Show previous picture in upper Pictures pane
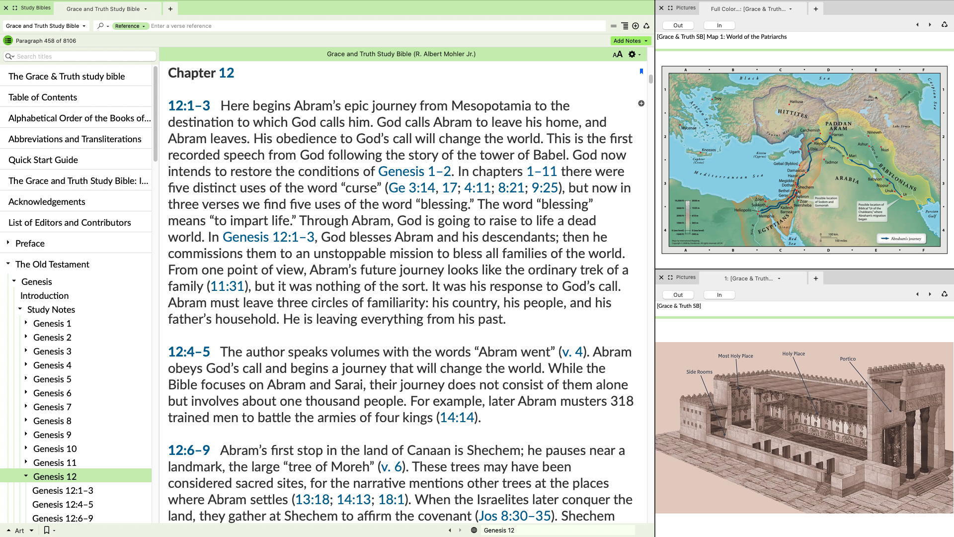954x537 pixels. [x=917, y=25]
